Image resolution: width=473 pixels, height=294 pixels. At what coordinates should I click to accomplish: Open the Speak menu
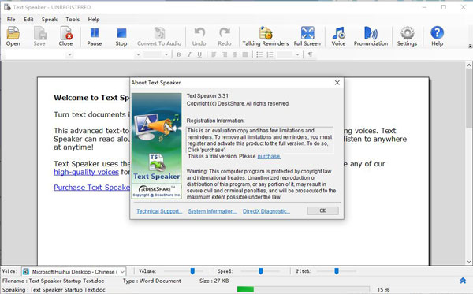coord(50,19)
